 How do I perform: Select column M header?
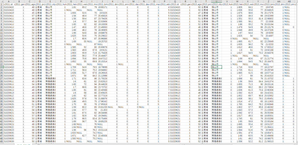(x=134, y=1)
